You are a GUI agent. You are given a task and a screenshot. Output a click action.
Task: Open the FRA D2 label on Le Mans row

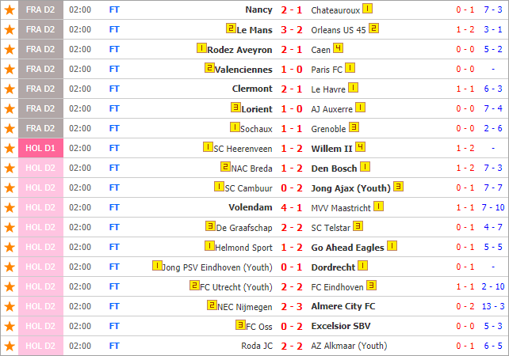pos(40,29)
